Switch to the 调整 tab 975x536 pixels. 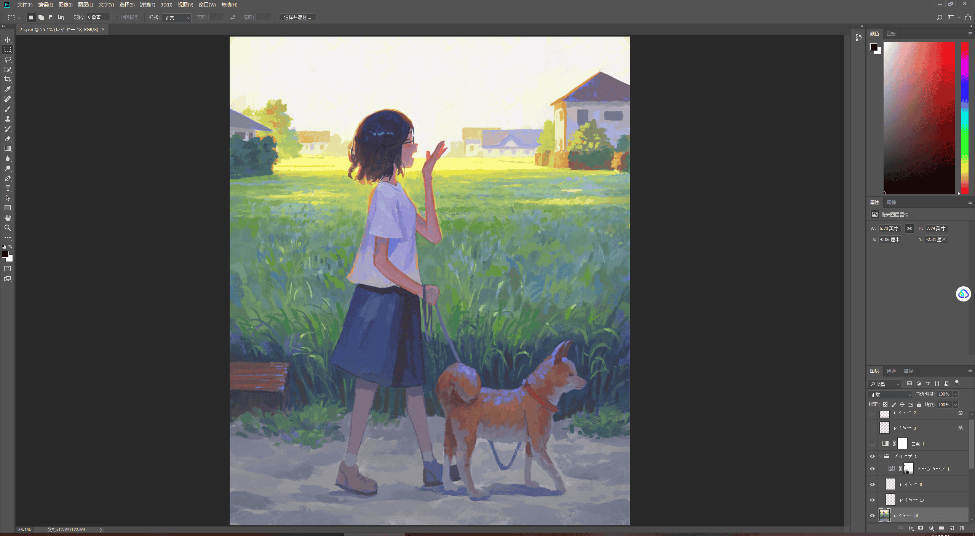pyautogui.click(x=891, y=202)
